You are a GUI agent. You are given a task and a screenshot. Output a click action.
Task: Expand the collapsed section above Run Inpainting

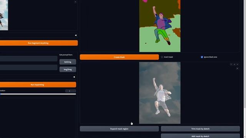(x=74, y=77)
